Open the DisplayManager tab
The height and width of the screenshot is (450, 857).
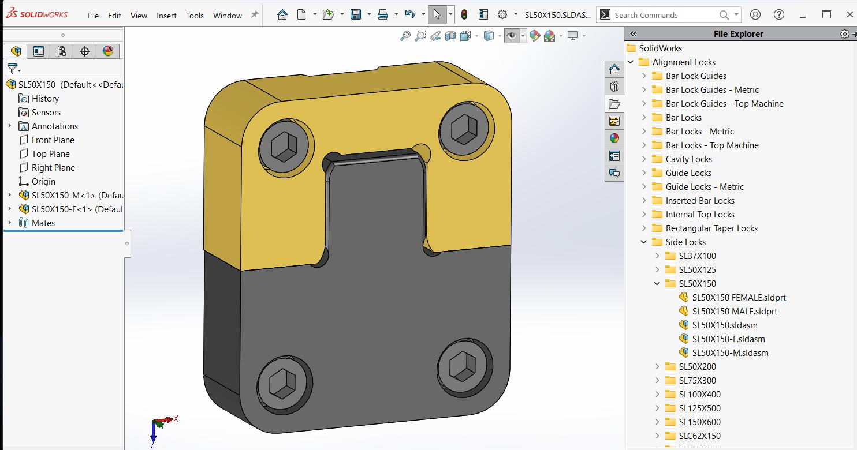click(x=108, y=51)
